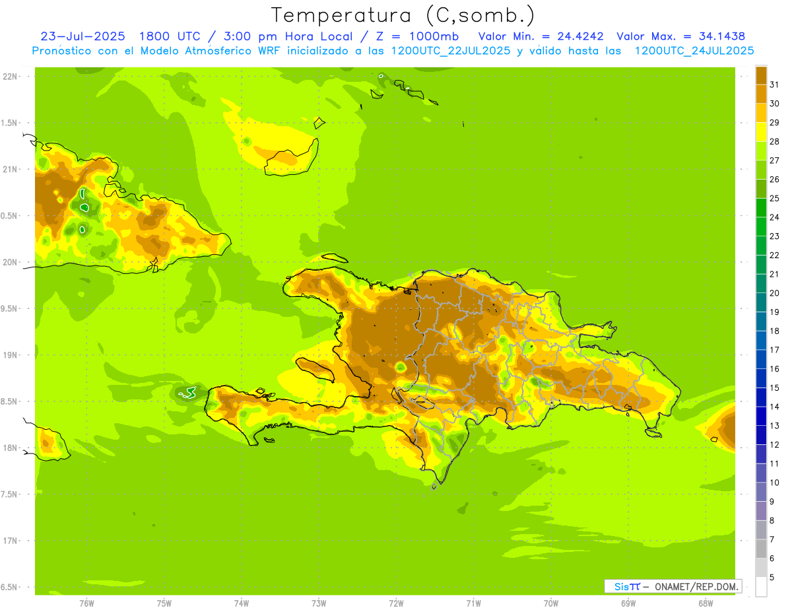Select the '1200UTC_22JUL2025' initialization text

click(451, 51)
